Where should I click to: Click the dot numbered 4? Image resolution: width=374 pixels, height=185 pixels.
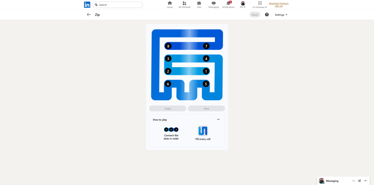206,59
